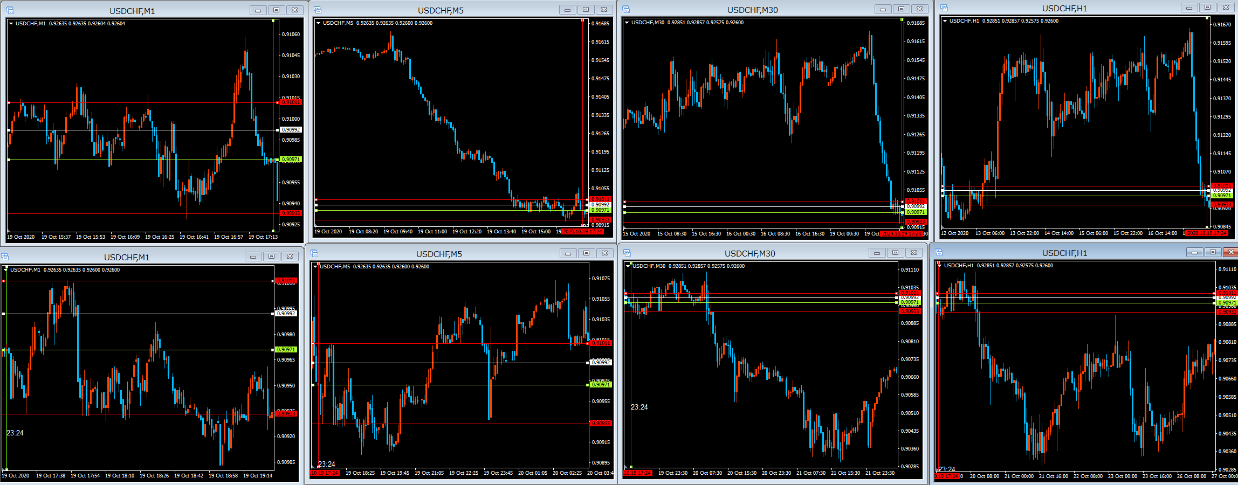Maximize the upper USDCHF,M5 chart window

click(586, 10)
